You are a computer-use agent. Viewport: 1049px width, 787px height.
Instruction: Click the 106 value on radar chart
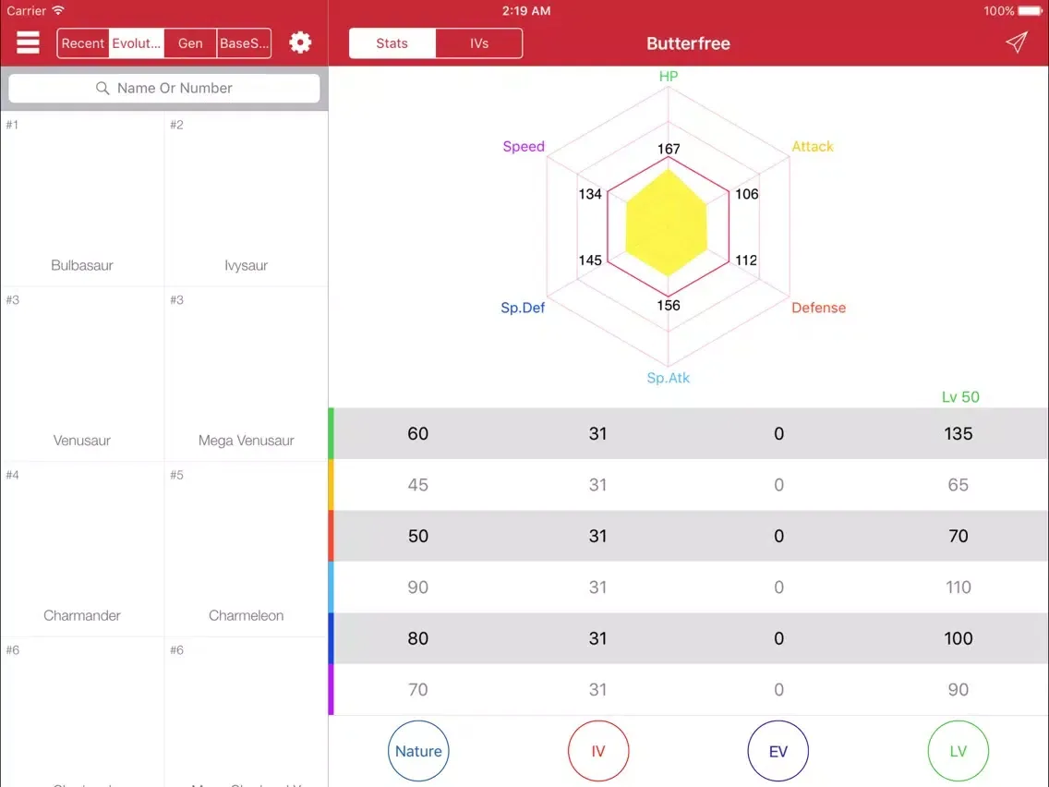pyautogui.click(x=747, y=194)
